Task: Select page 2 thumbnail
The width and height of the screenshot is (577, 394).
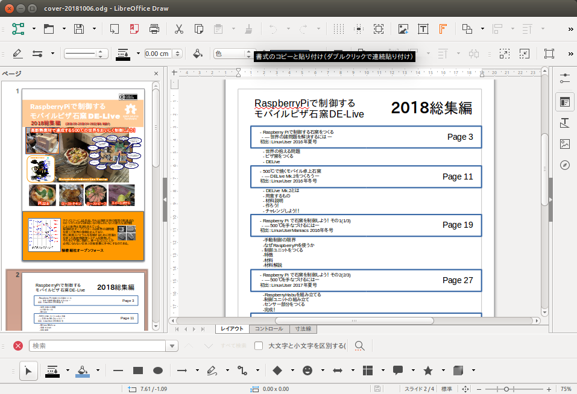Action: (x=83, y=301)
